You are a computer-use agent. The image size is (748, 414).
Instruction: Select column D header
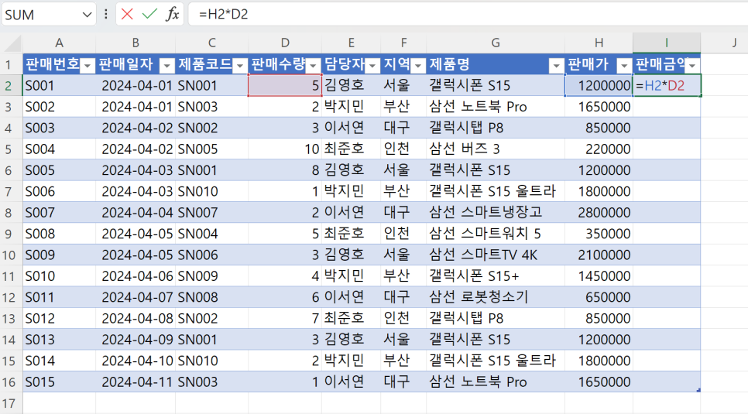pyautogui.click(x=285, y=43)
